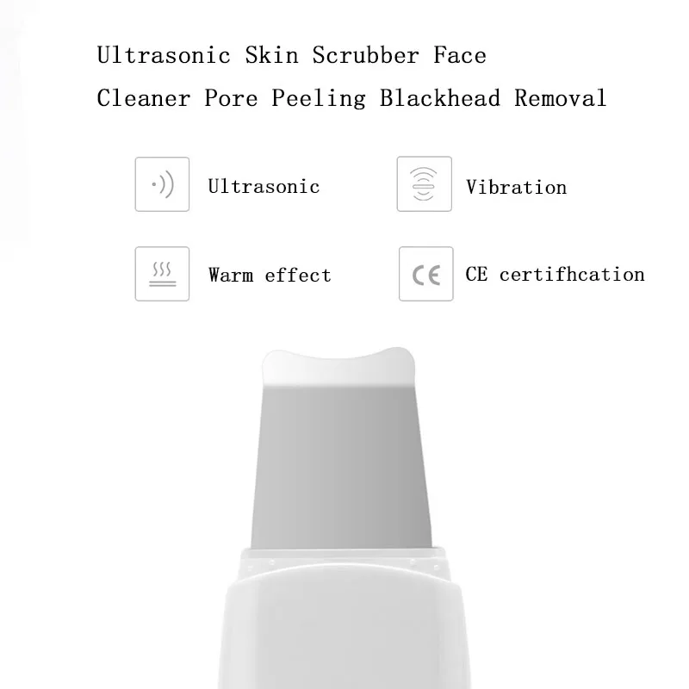Click the white curved blade tip
Viewport: 689px width, 689px height.
[x=338, y=367]
